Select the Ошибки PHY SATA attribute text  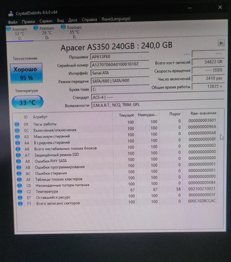51,161
